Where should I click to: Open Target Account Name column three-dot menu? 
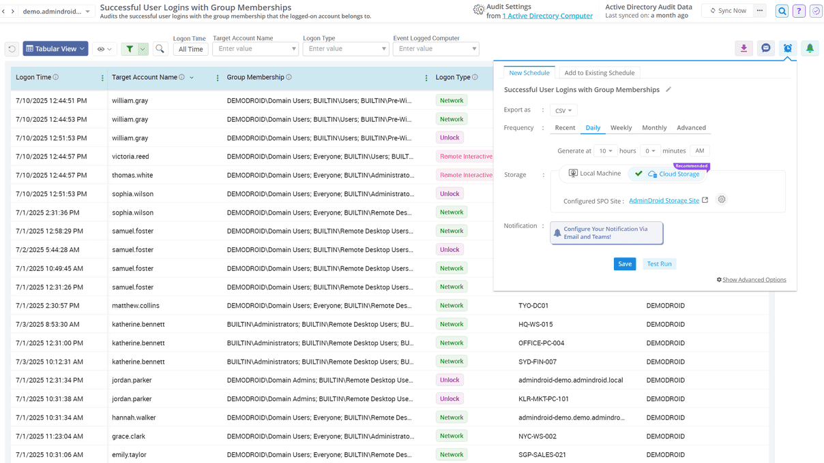218,78
